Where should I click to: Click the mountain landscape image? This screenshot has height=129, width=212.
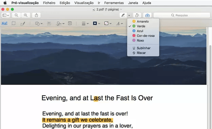104,56
